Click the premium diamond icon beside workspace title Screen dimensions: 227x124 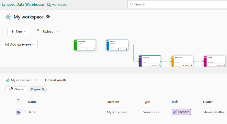click(48, 17)
